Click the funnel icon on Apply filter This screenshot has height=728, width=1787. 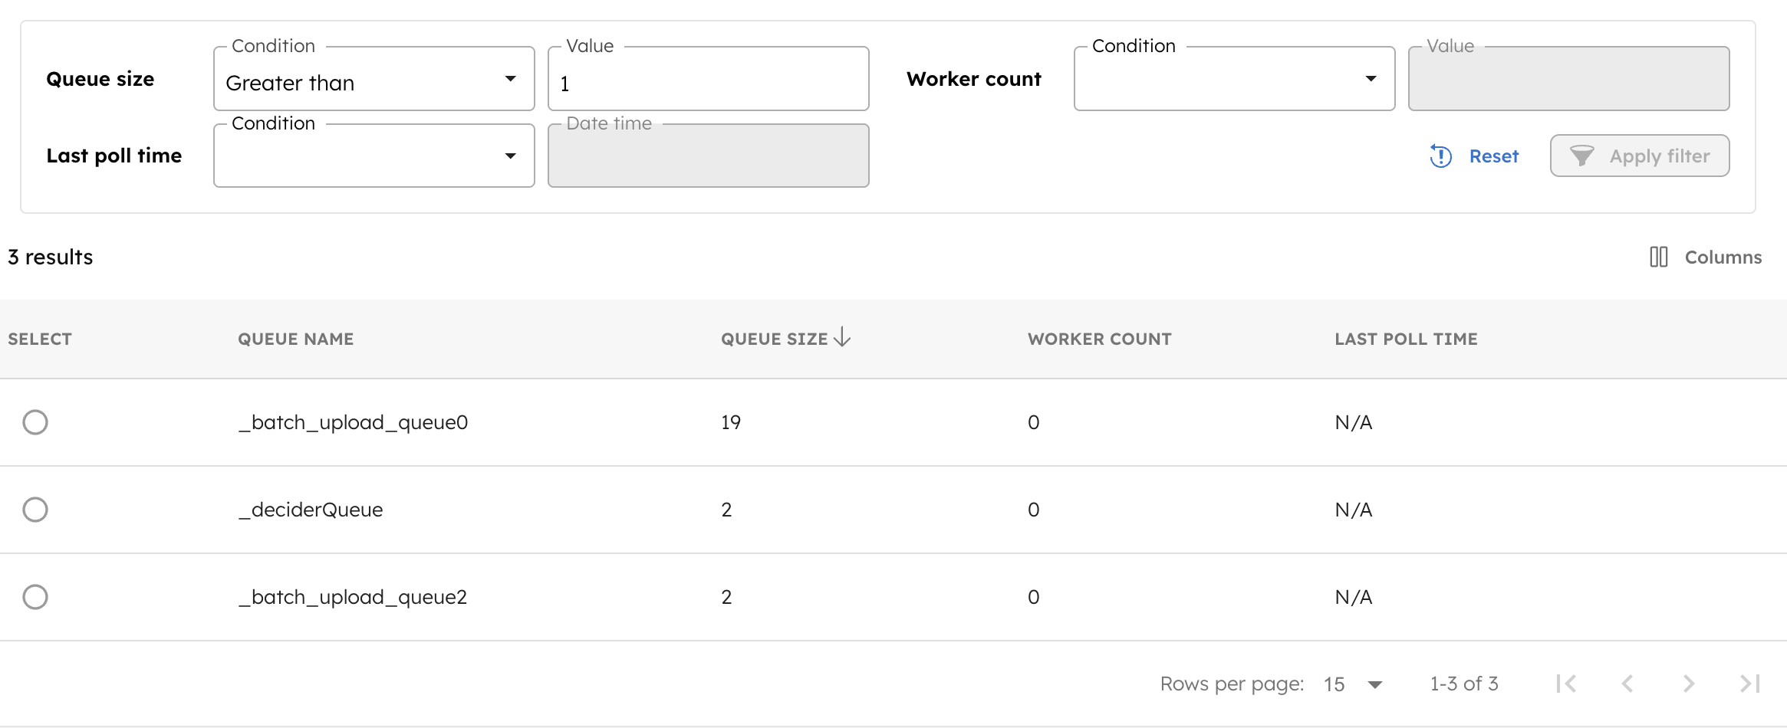(x=1583, y=156)
